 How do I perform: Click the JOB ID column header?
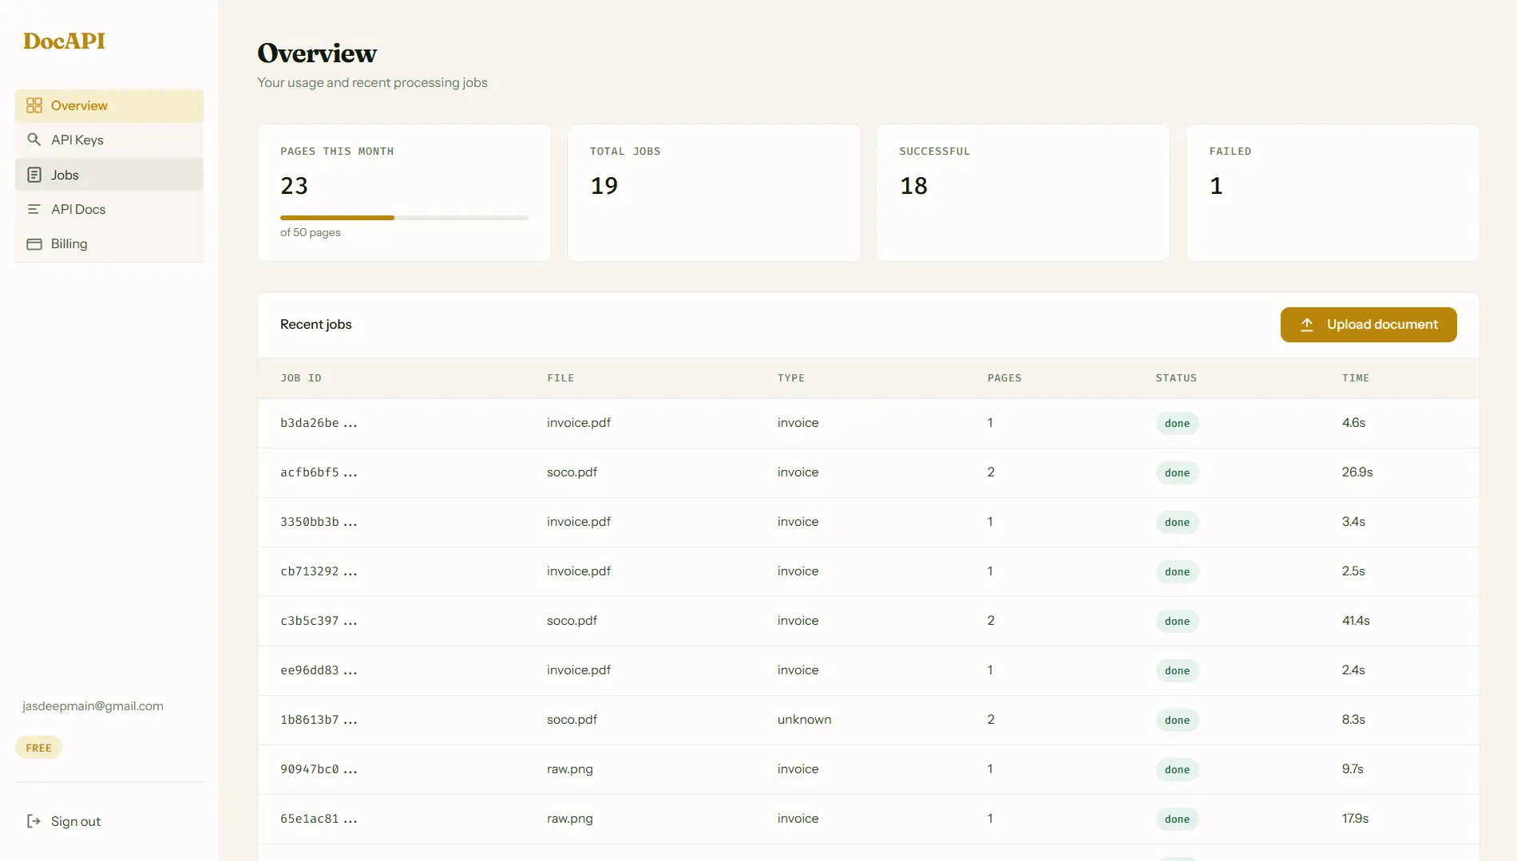pos(301,378)
